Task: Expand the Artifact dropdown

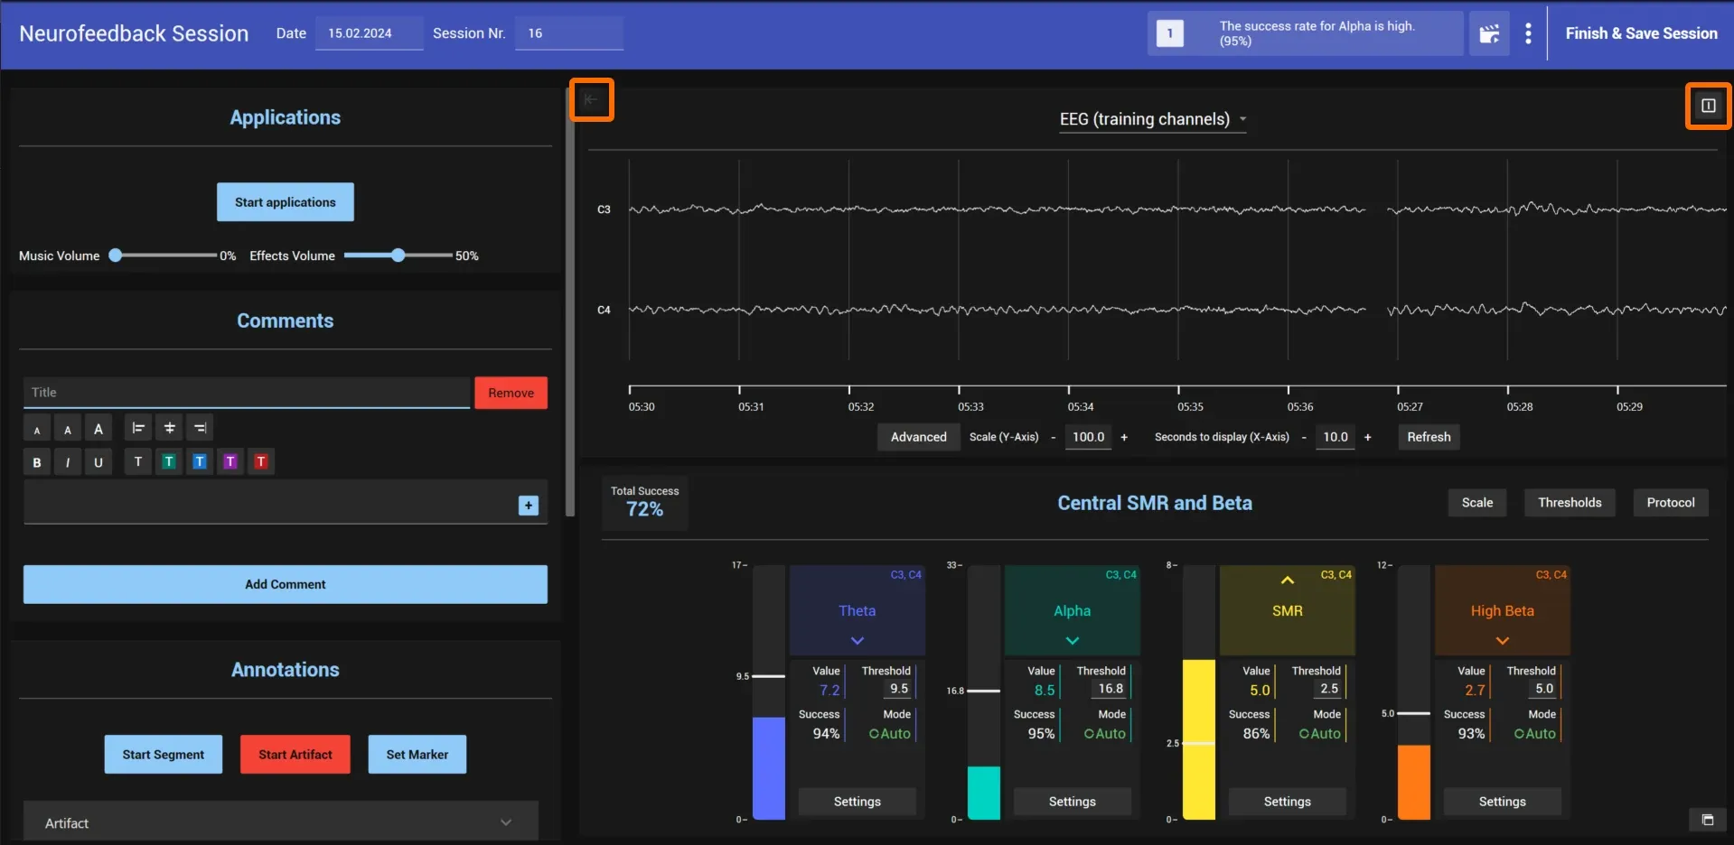Action: pos(281,822)
